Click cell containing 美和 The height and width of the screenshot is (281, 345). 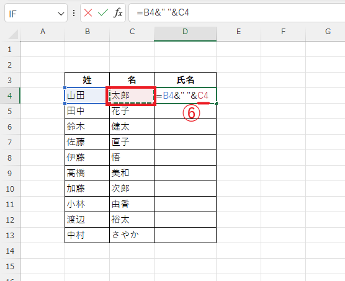tap(132, 173)
